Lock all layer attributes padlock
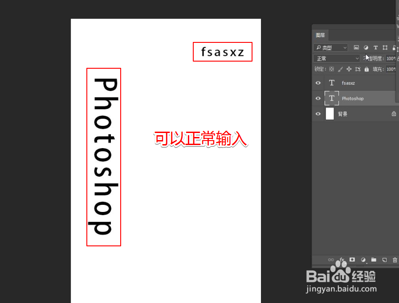The height and width of the screenshot is (303, 399). pyautogui.click(x=366, y=69)
